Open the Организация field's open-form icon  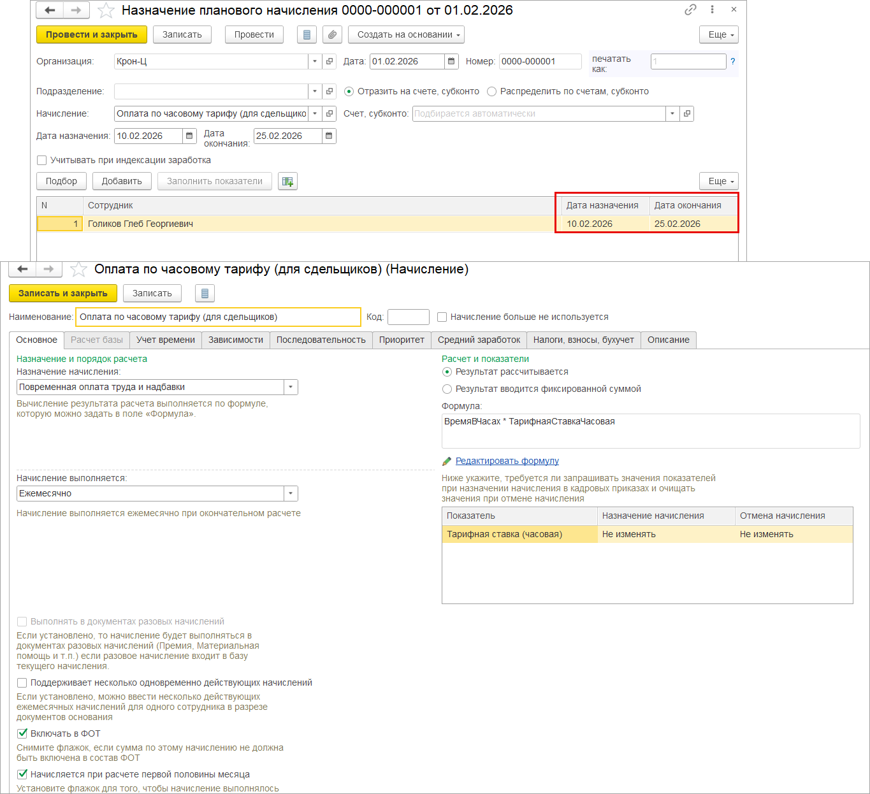[x=330, y=62]
